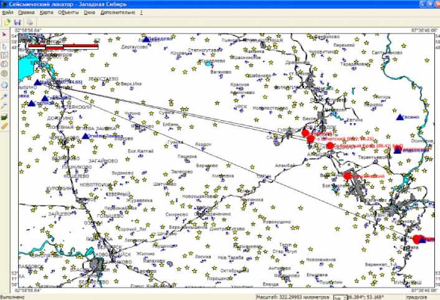Click the Ваганово town label
The height and width of the screenshot is (300, 440).
point(221,72)
